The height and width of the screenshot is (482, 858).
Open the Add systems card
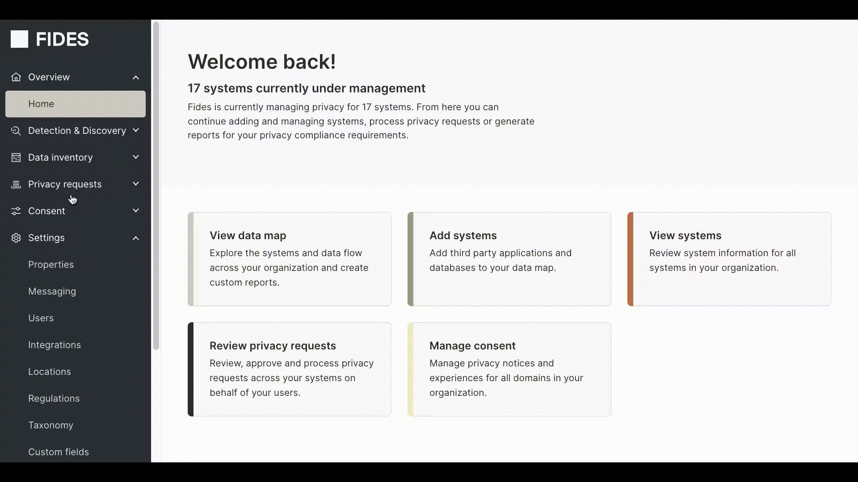pyautogui.click(x=509, y=259)
